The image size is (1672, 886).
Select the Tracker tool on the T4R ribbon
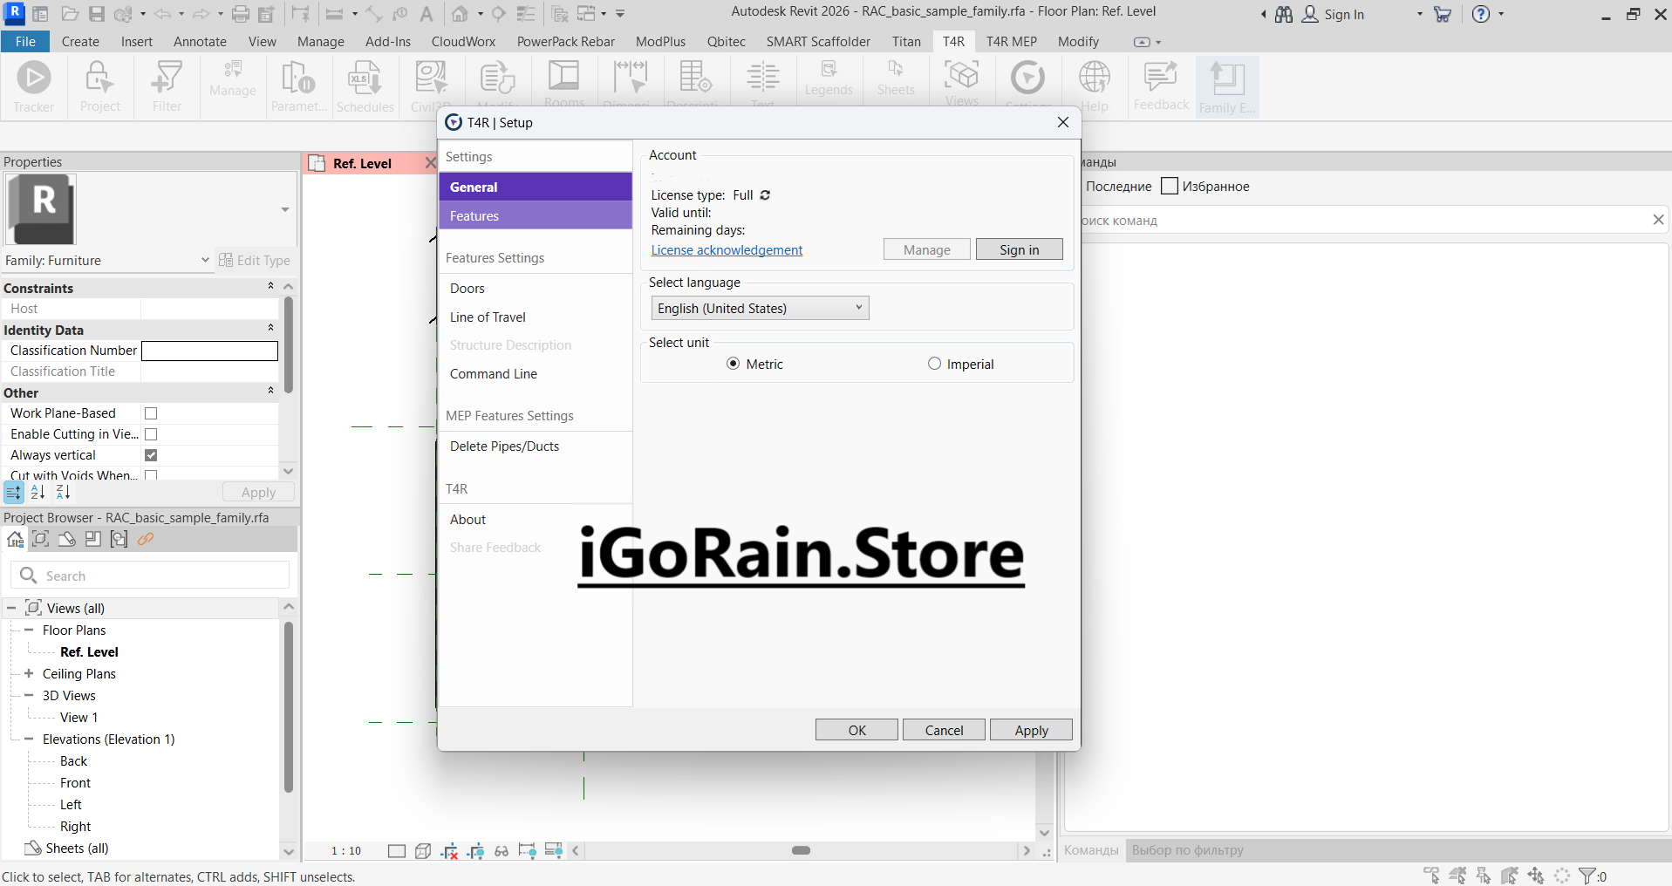coord(33,85)
